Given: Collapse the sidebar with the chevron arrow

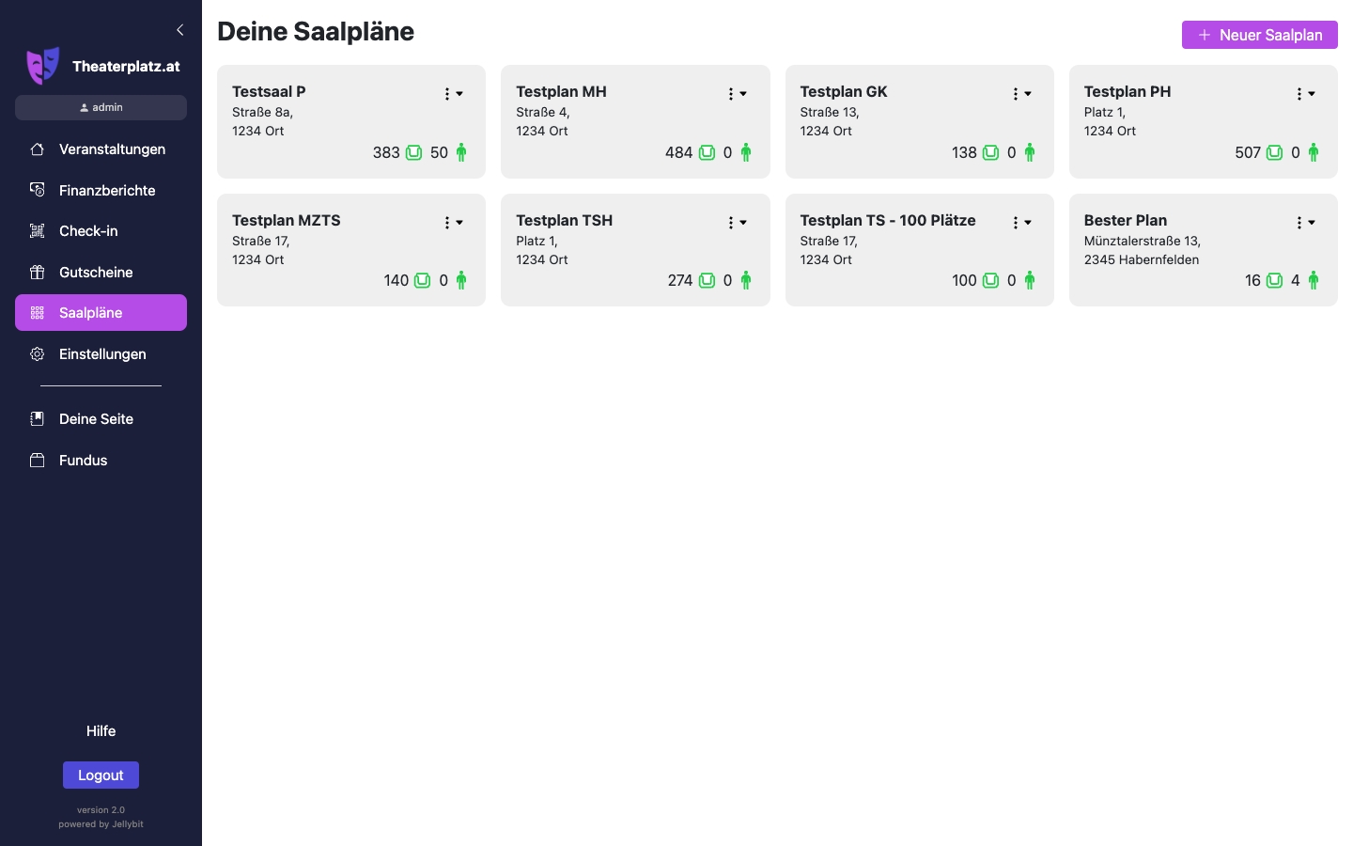Looking at the screenshot, I should pos(180,30).
